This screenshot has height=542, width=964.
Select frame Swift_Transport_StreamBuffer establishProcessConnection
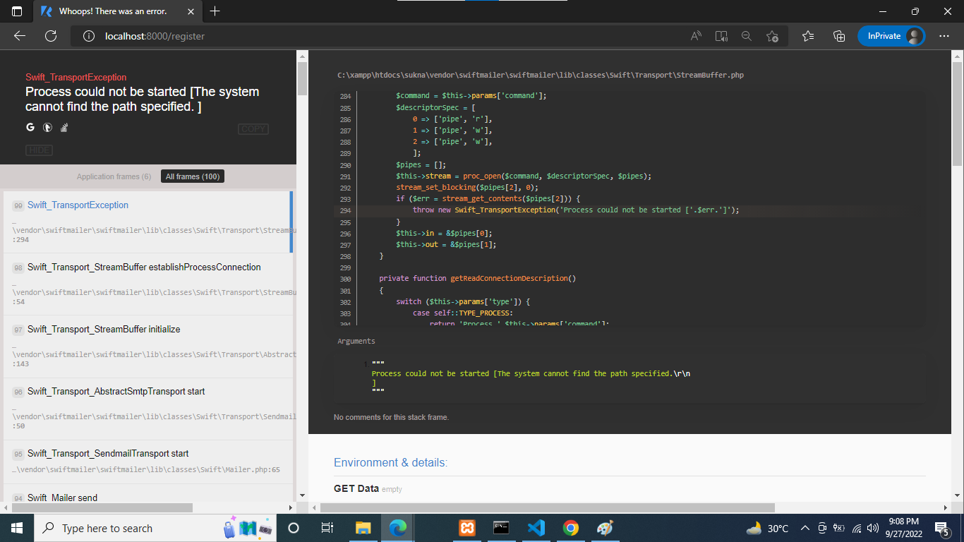coord(144,267)
